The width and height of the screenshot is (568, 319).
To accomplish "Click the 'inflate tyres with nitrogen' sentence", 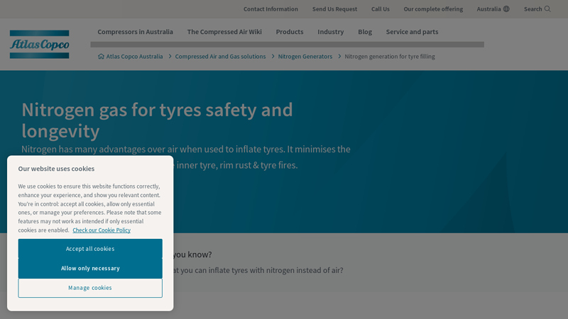I will click(258, 270).
